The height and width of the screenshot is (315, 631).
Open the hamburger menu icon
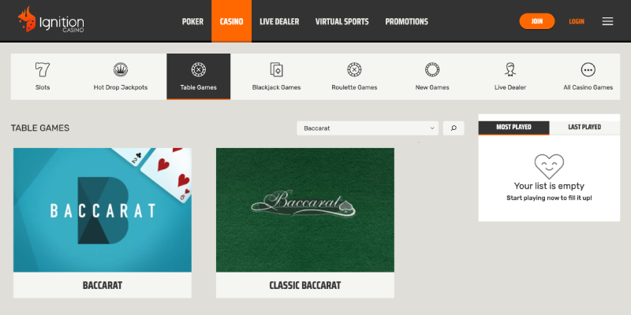coord(607,21)
